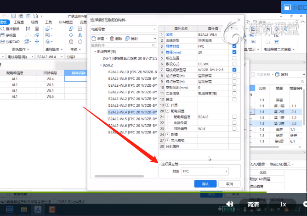Viewport: 307px width, 216px height.
Task: Check the 敷设方式 attach checkbox
Action: coord(234,64)
